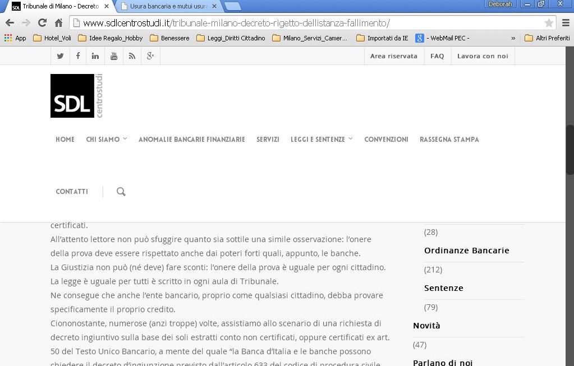Screen dimensions: 574x366
Task: Show hidden bookmarks with the chevron
Action: (x=513, y=38)
